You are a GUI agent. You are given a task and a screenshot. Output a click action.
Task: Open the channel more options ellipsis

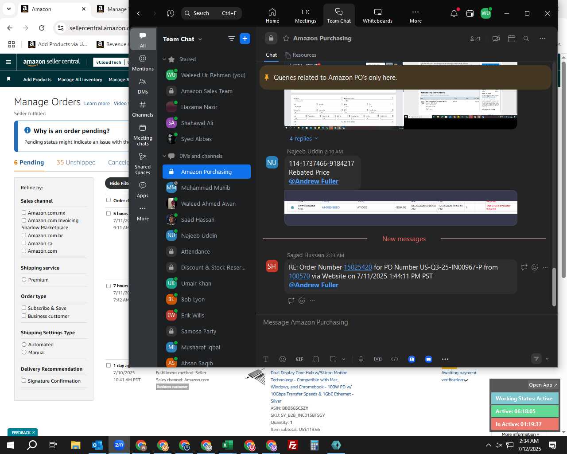click(x=542, y=39)
